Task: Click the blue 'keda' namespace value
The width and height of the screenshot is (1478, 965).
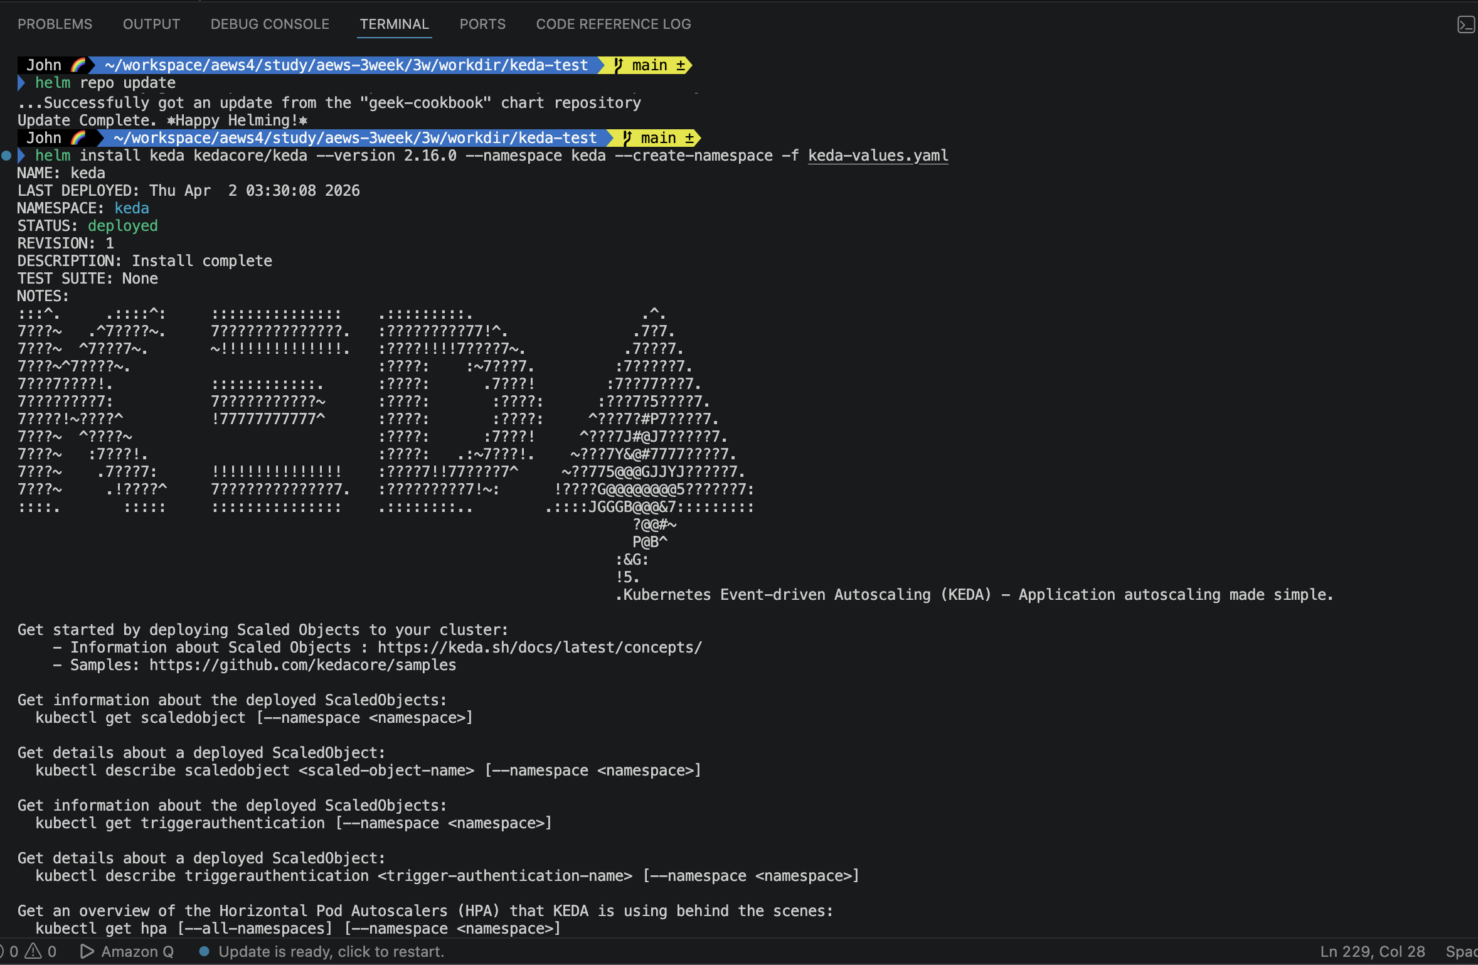Action: pyautogui.click(x=132, y=208)
